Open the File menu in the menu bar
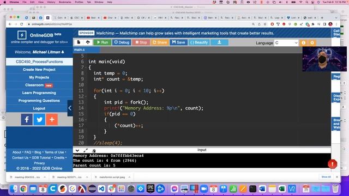The height and width of the screenshot is (196, 349). tap(25, 2)
